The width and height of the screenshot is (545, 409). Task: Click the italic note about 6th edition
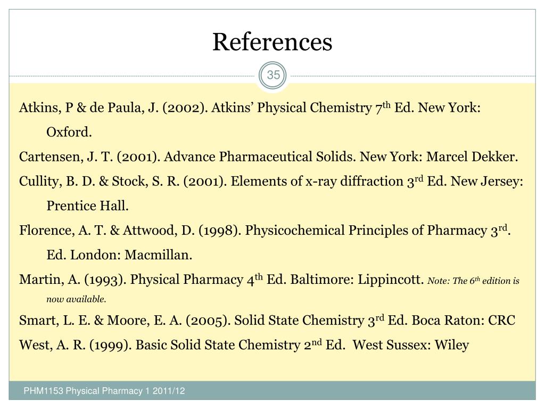tap(473, 281)
